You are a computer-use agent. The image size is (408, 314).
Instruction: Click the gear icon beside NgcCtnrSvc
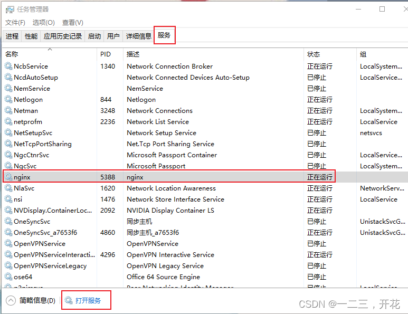point(8,155)
